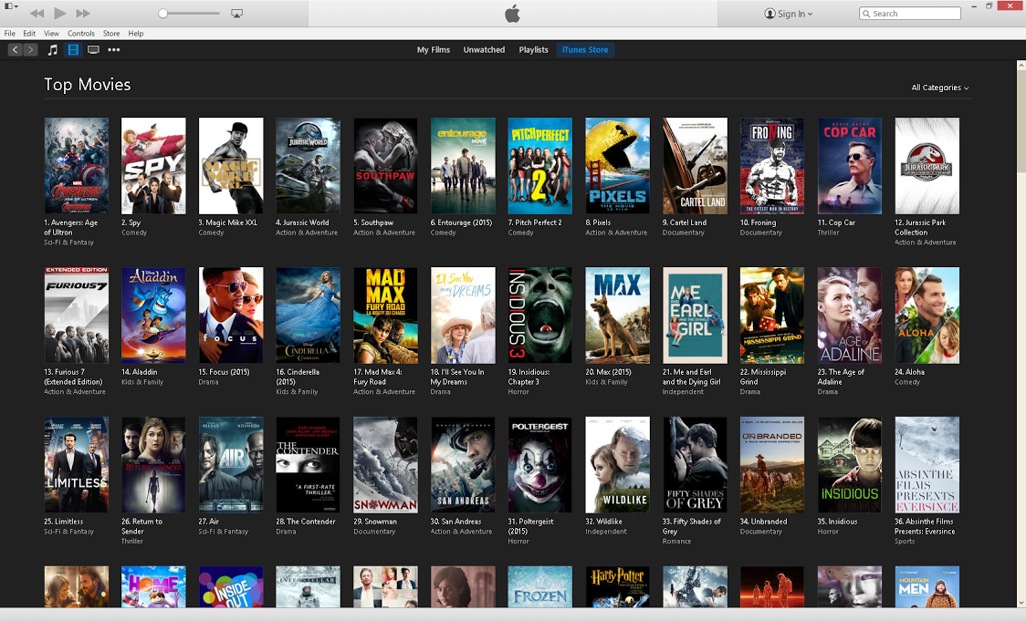The width and height of the screenshot is (1026, 621).
Task: Open the Avengers: Age of Ultron poster
Action: click(x=77, y=166)
